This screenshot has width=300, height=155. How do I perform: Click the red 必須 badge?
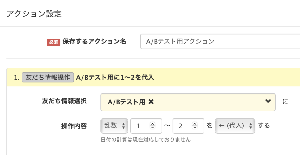click(54, 42)
